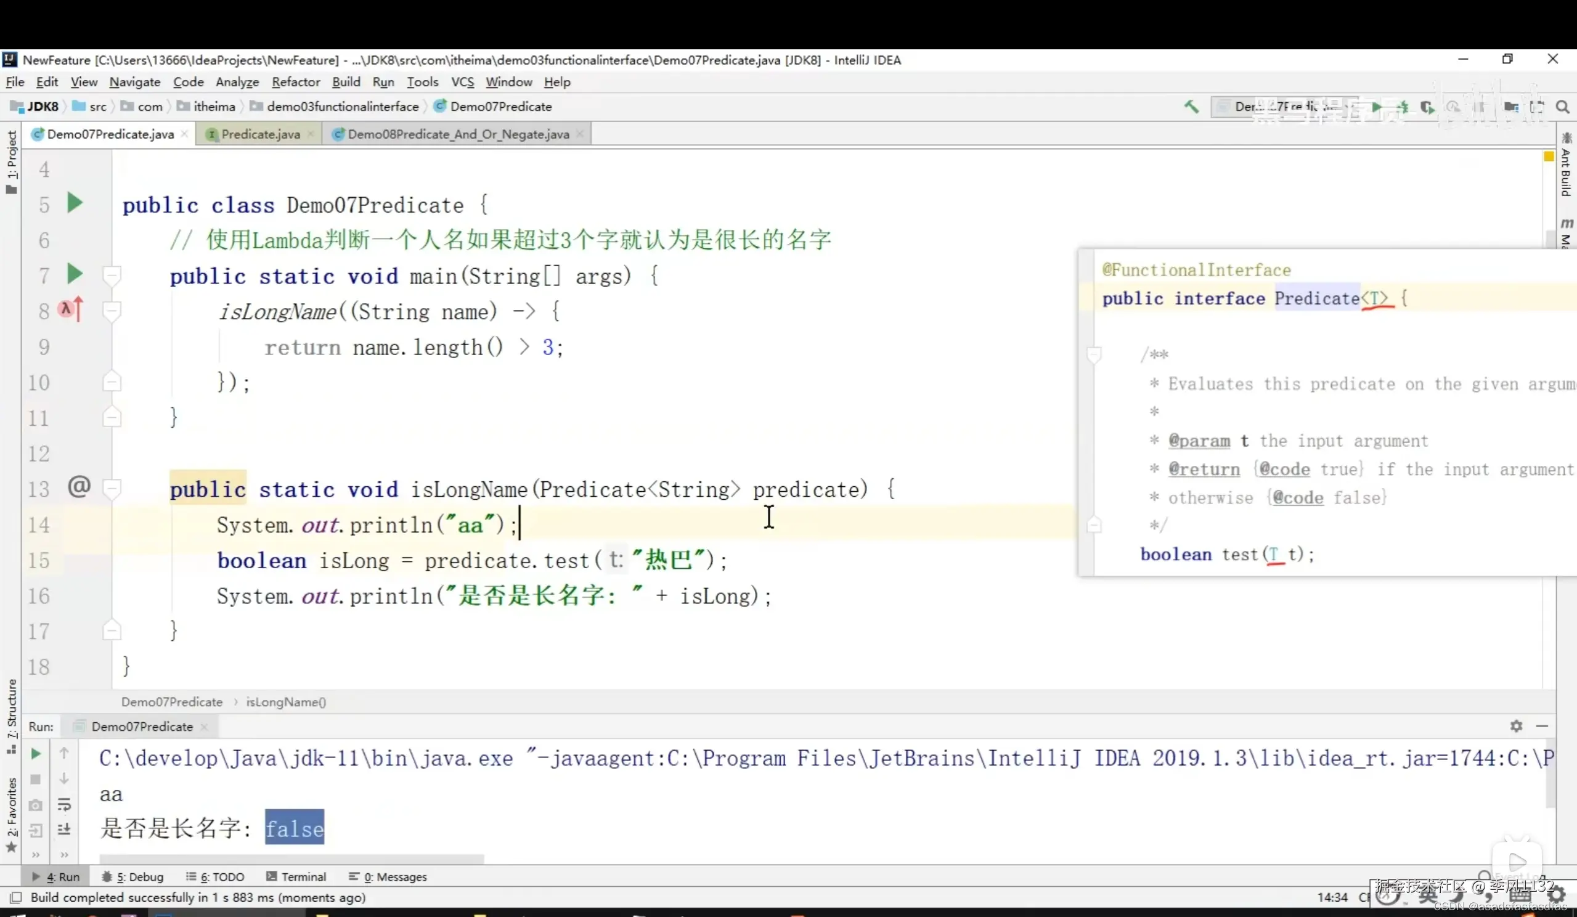Switch to Predicate.java editor tab
This screenshot has width=1577, height=917.
click(259, 134)
